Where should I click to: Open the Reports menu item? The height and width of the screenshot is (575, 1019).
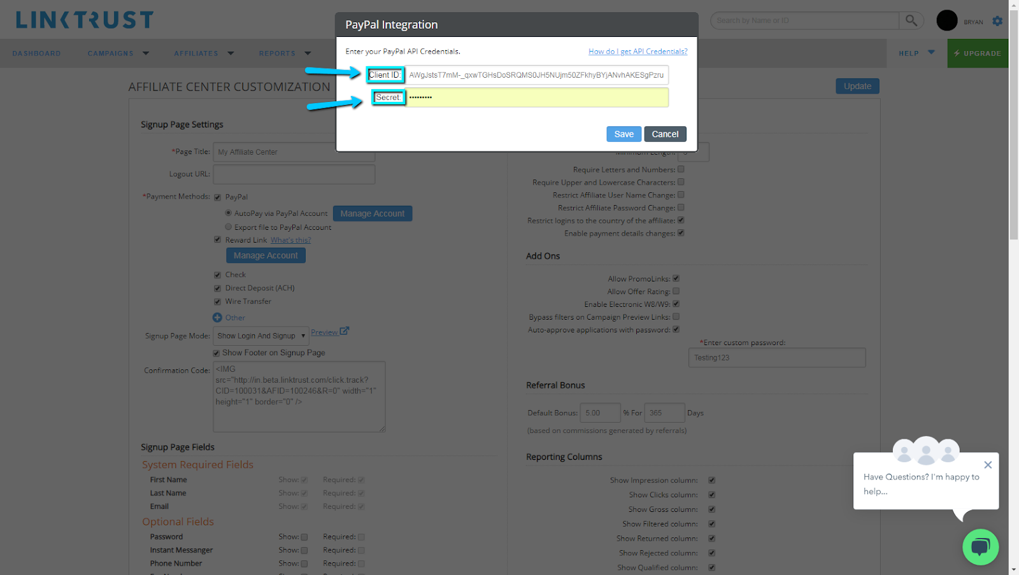click(x=277, y=53)
